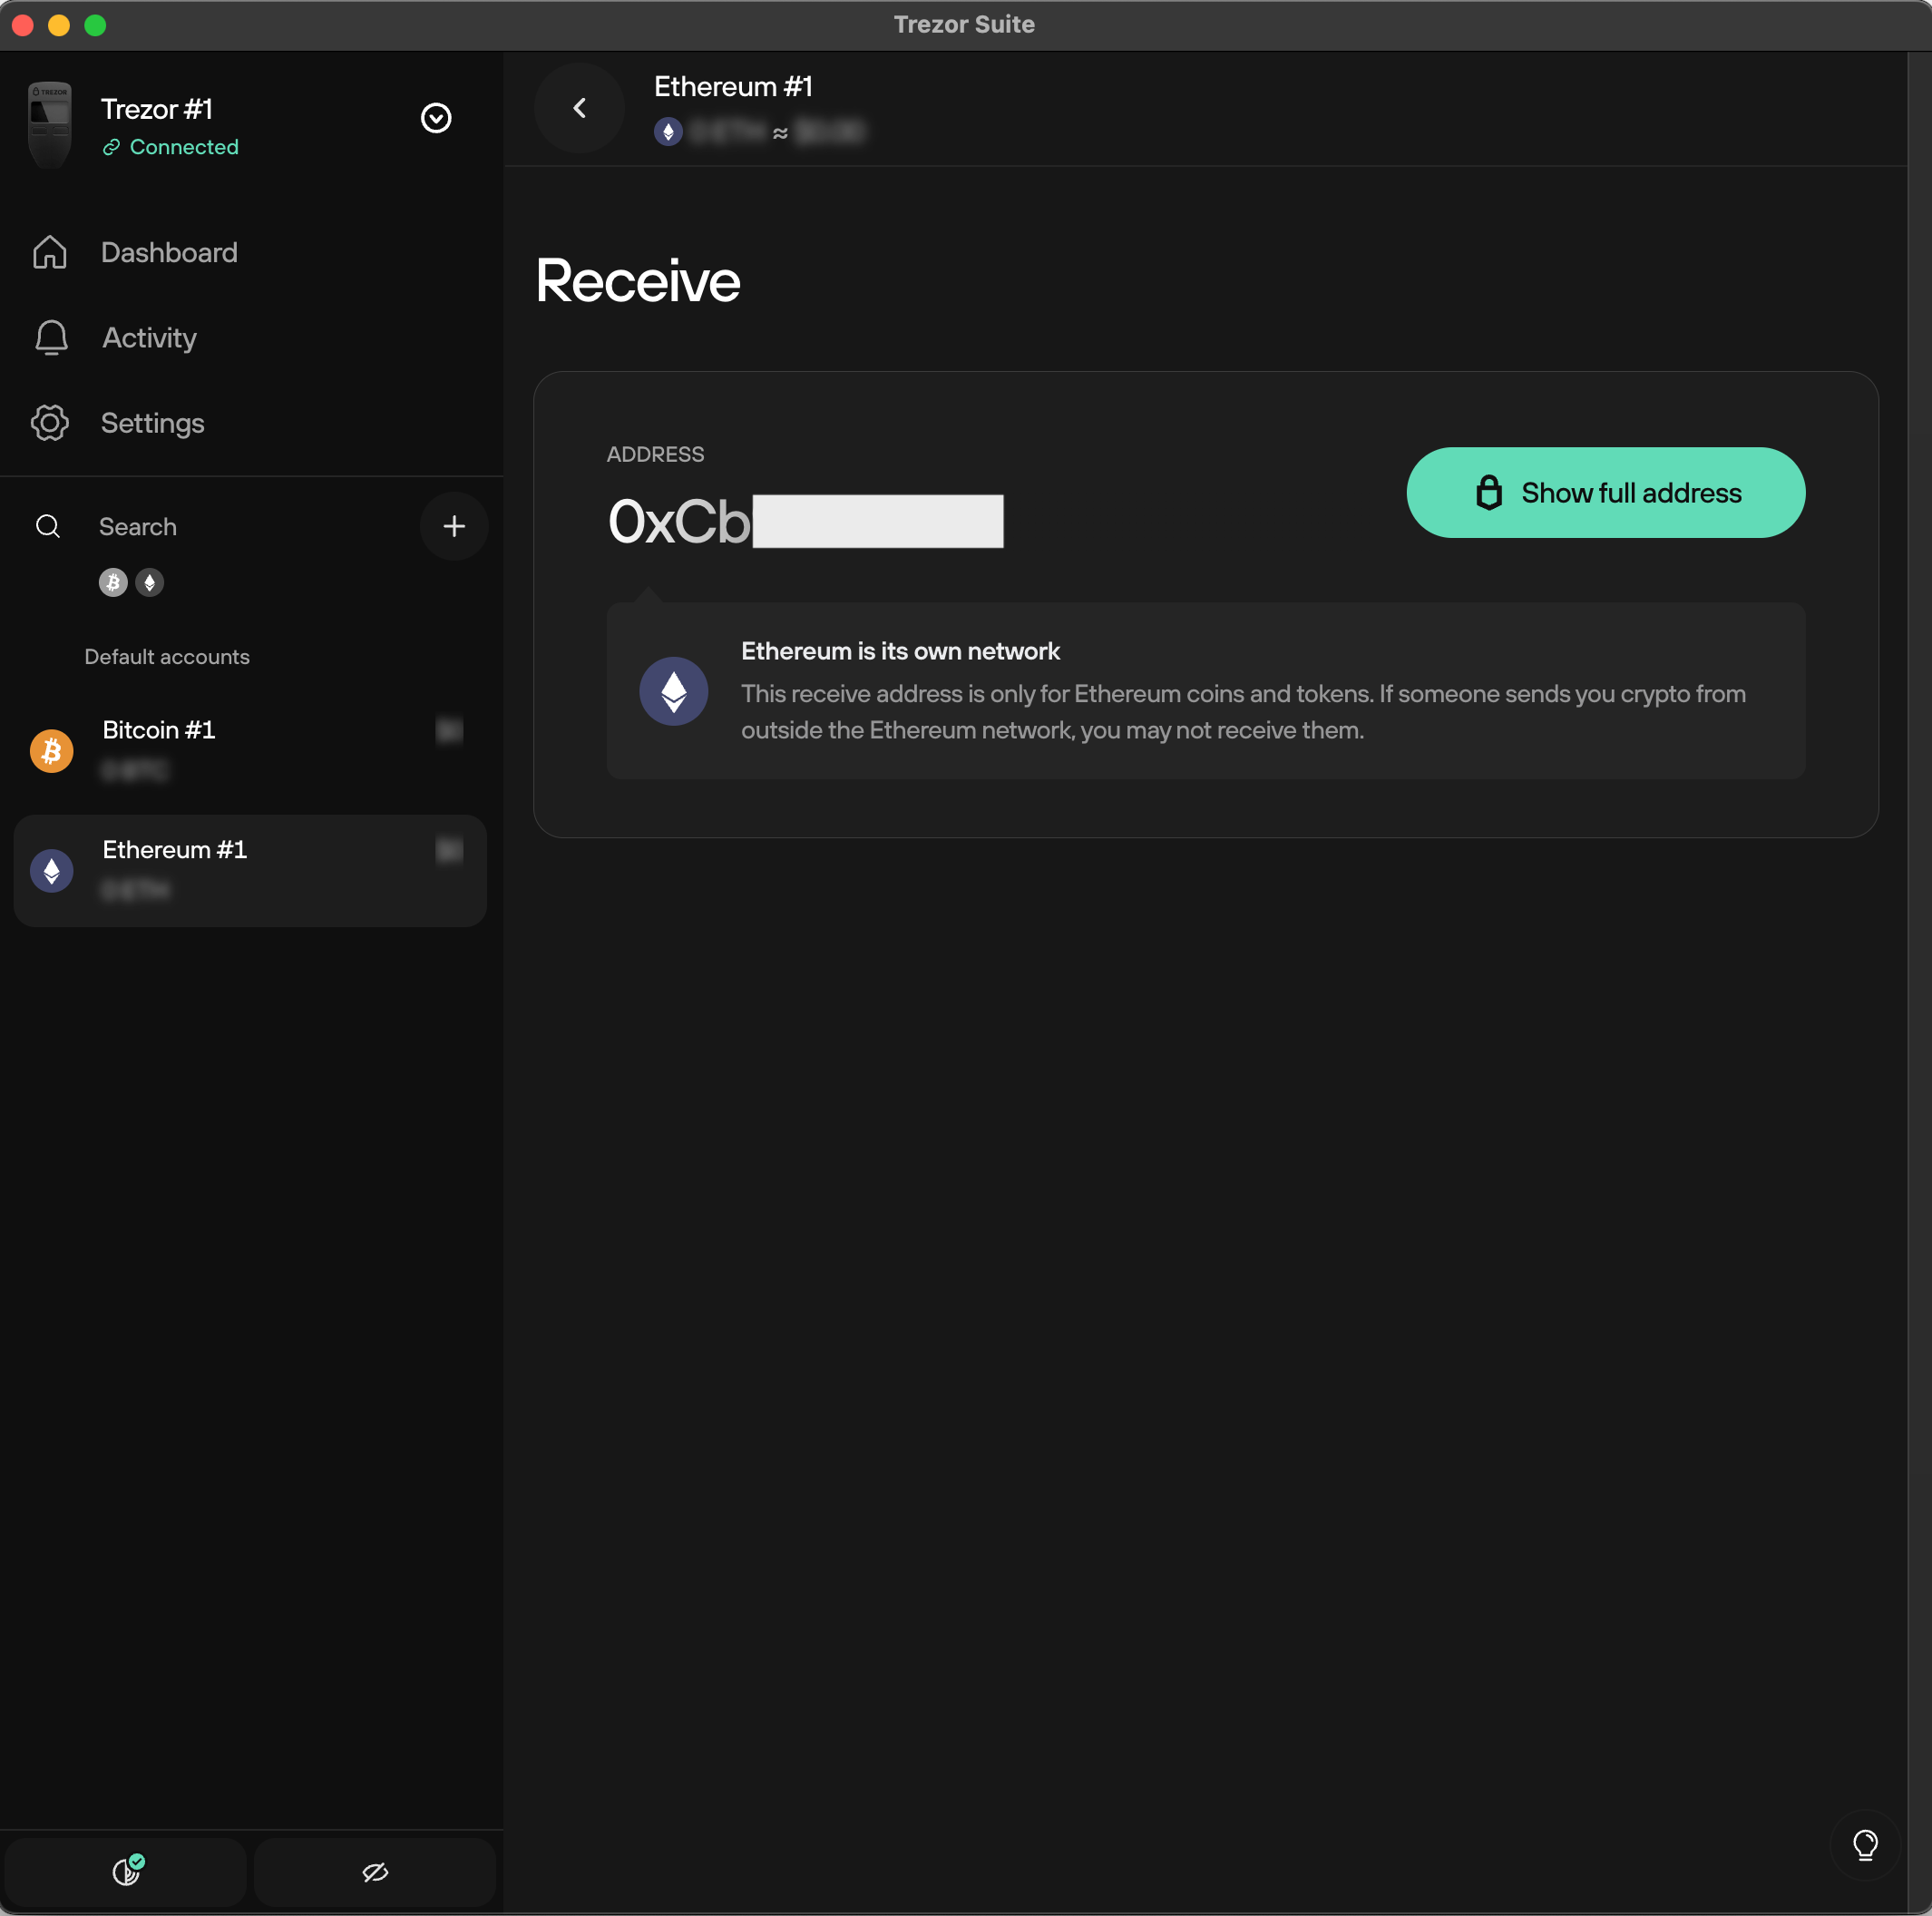Image resolution: width=1932 pixels, height=1916 pixels.
Task: Click the Trezor device image icon
Action: (x=50, y=124)
